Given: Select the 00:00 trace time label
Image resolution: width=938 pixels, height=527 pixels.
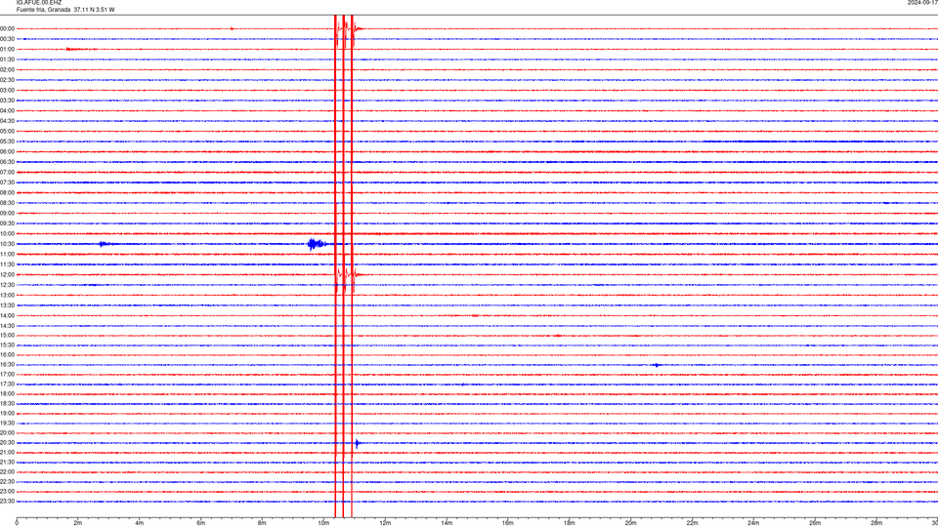Looking at the screenshot, I should pyautogui.click(x=8, y=28).
